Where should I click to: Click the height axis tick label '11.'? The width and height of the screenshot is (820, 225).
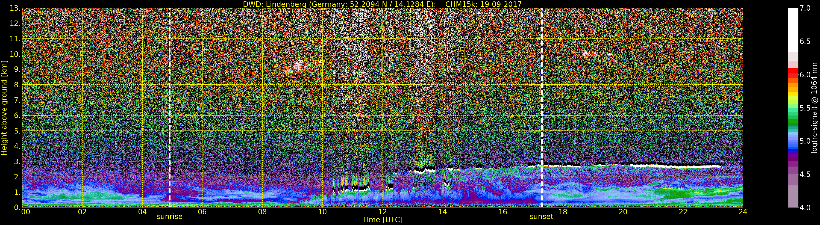tap(15, 39)
